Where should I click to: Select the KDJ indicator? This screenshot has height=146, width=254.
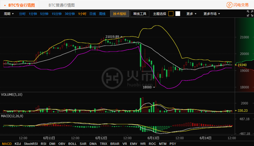[18, 144]
